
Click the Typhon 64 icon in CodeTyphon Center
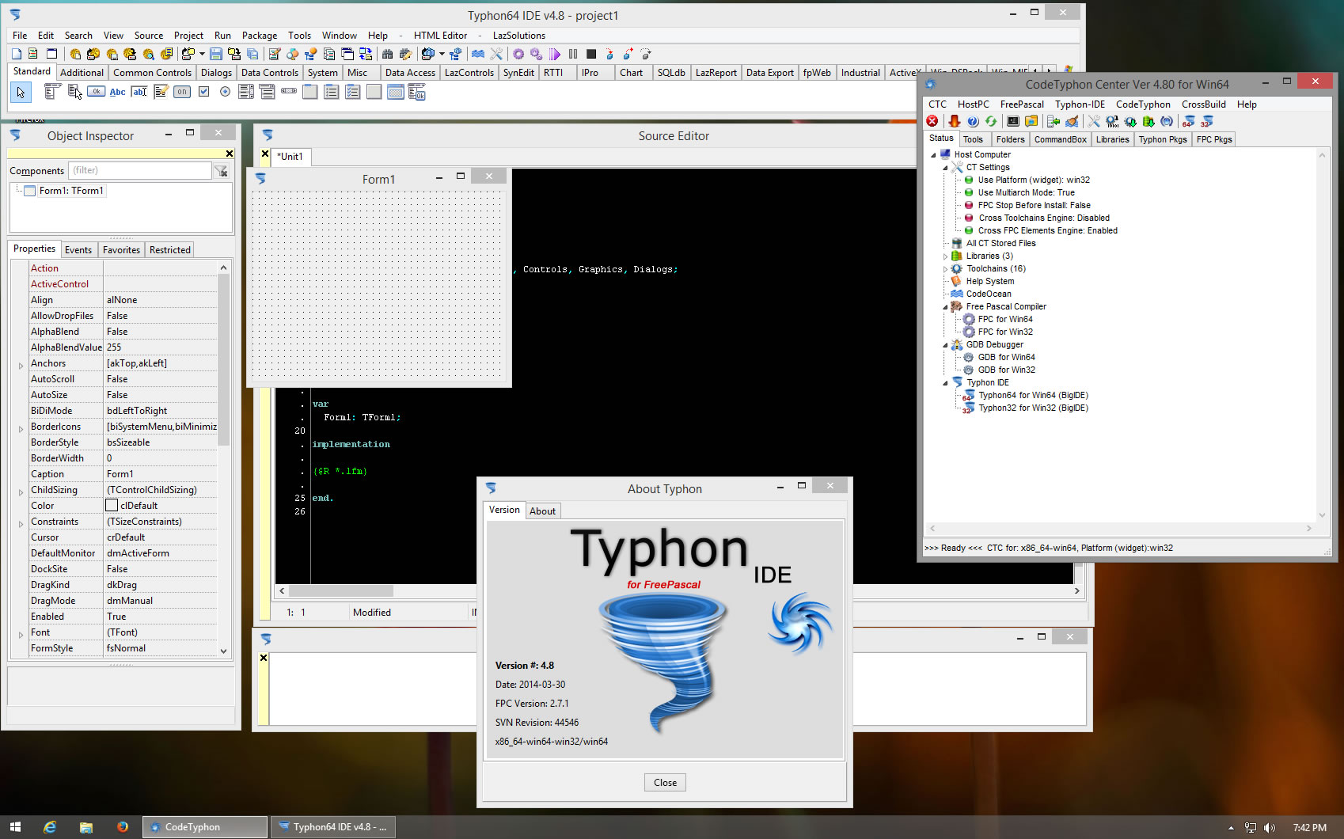coord(1189,121)
